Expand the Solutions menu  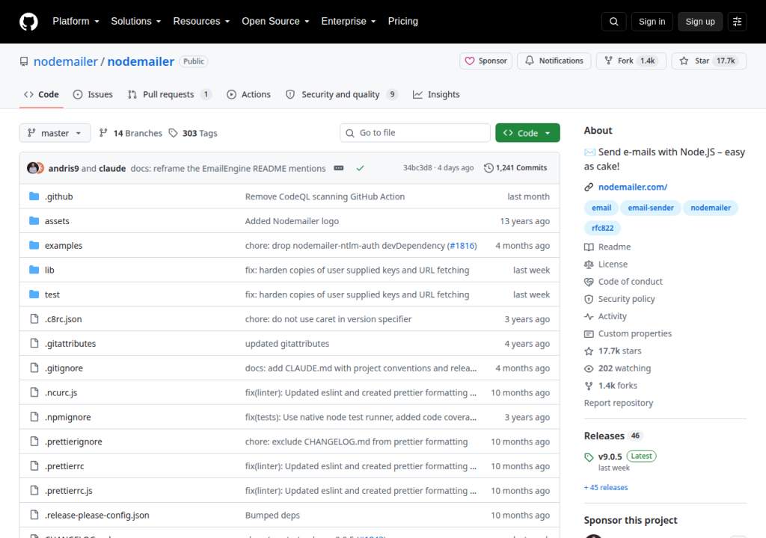[x=136, y=22]
